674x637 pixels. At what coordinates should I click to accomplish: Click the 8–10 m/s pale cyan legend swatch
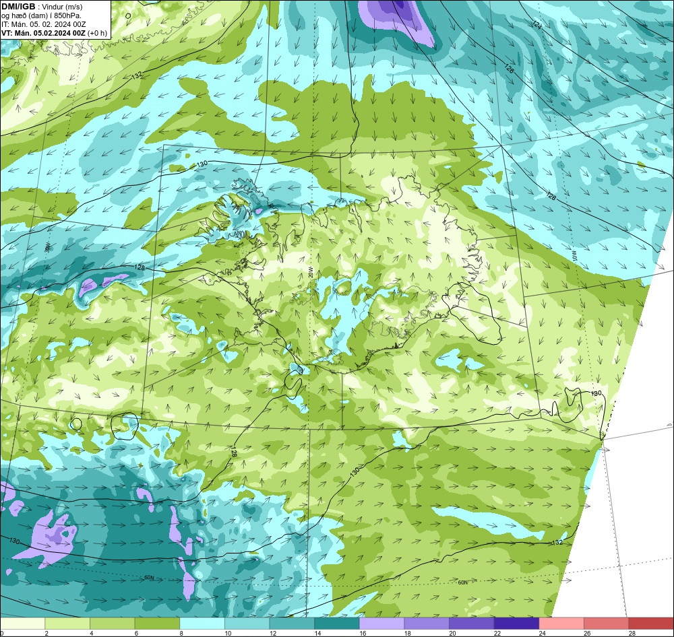tap(202, 624)
